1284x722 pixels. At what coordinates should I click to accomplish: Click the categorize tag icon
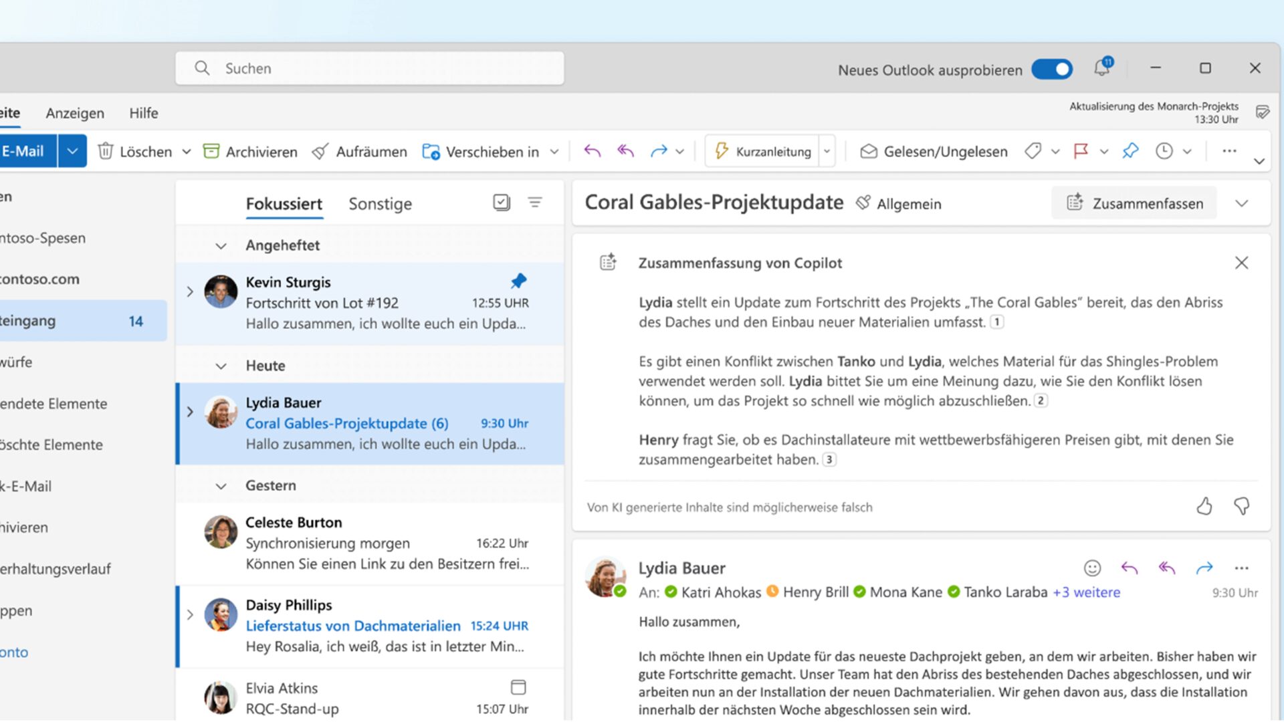click(1033, 151)
